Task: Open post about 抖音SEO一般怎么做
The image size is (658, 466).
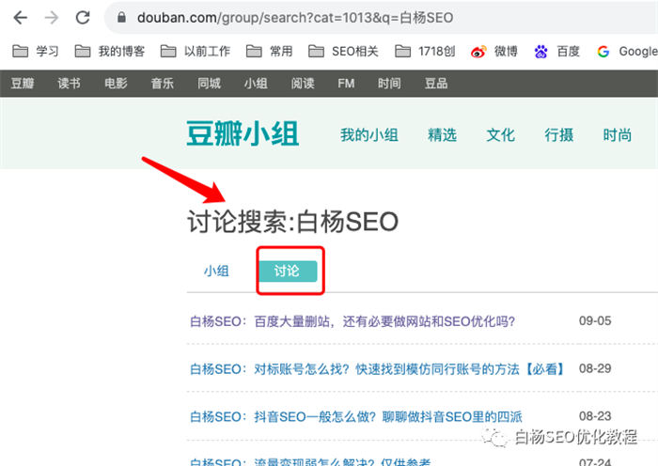Action: tap(355, 416)
